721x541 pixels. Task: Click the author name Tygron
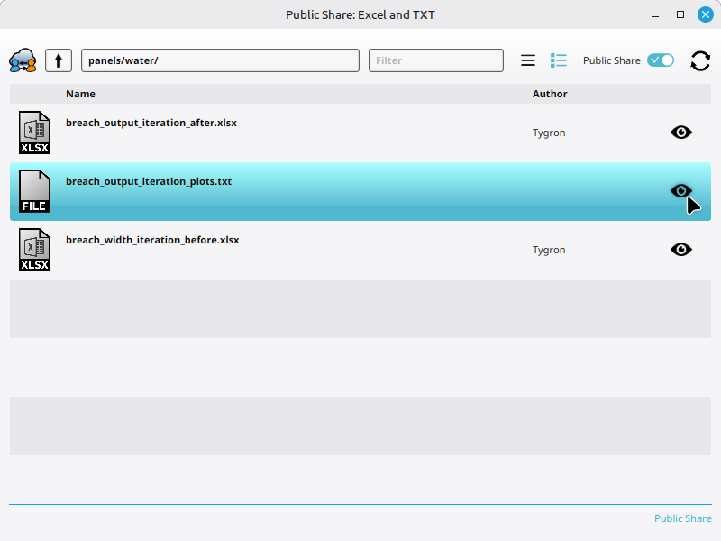click(x=549, y=132)
